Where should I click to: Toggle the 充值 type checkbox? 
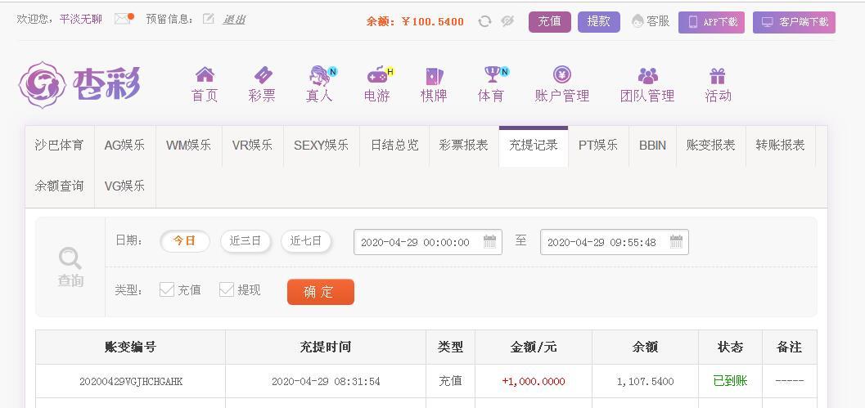167,289
